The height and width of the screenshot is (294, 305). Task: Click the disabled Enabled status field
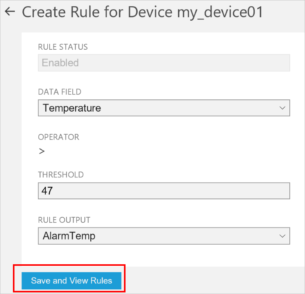pyautogui.click(x=164, y=63)
